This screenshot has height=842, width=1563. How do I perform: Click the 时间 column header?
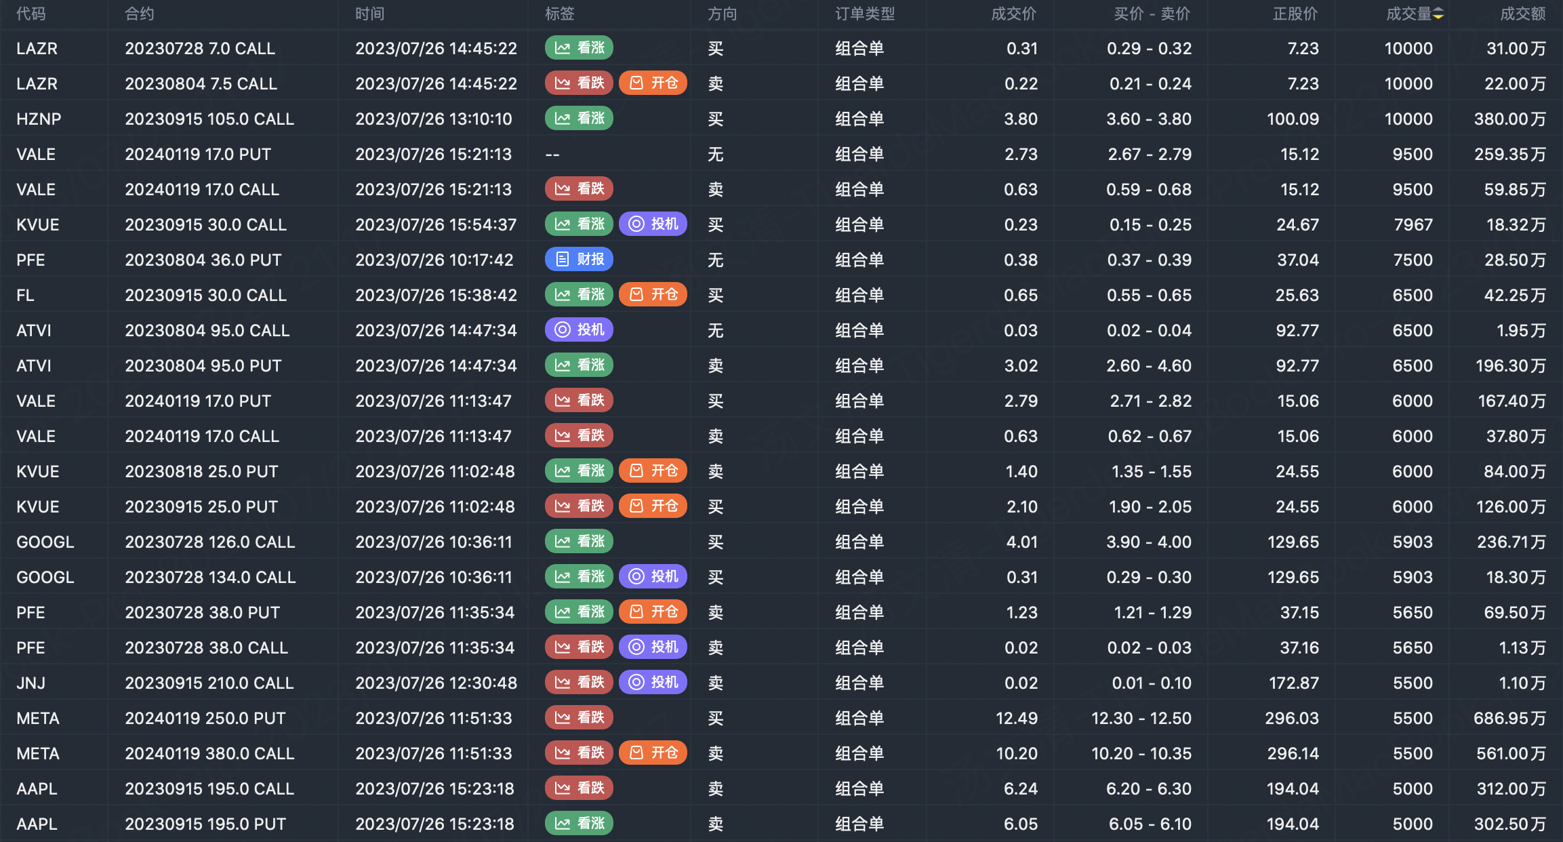point(370,14)
